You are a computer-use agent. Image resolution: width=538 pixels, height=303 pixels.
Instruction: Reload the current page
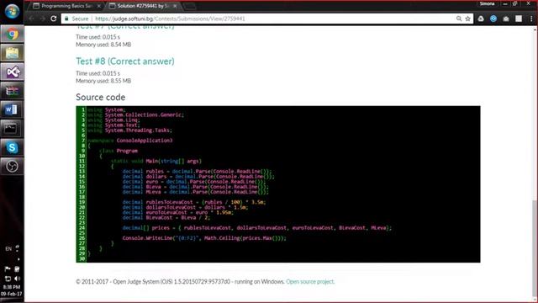(x=53, y=19)
